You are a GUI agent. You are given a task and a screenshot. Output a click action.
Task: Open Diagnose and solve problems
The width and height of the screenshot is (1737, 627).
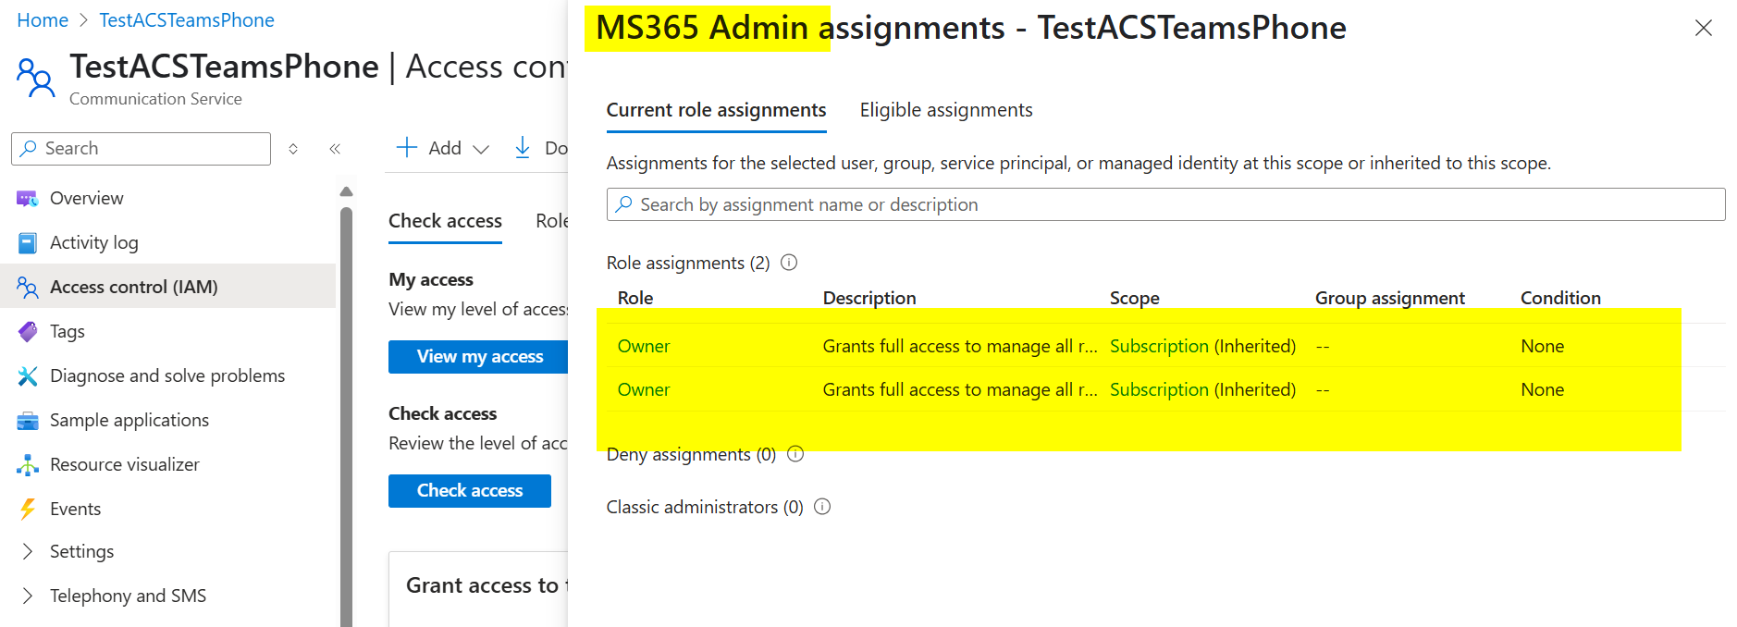(168, 375)
